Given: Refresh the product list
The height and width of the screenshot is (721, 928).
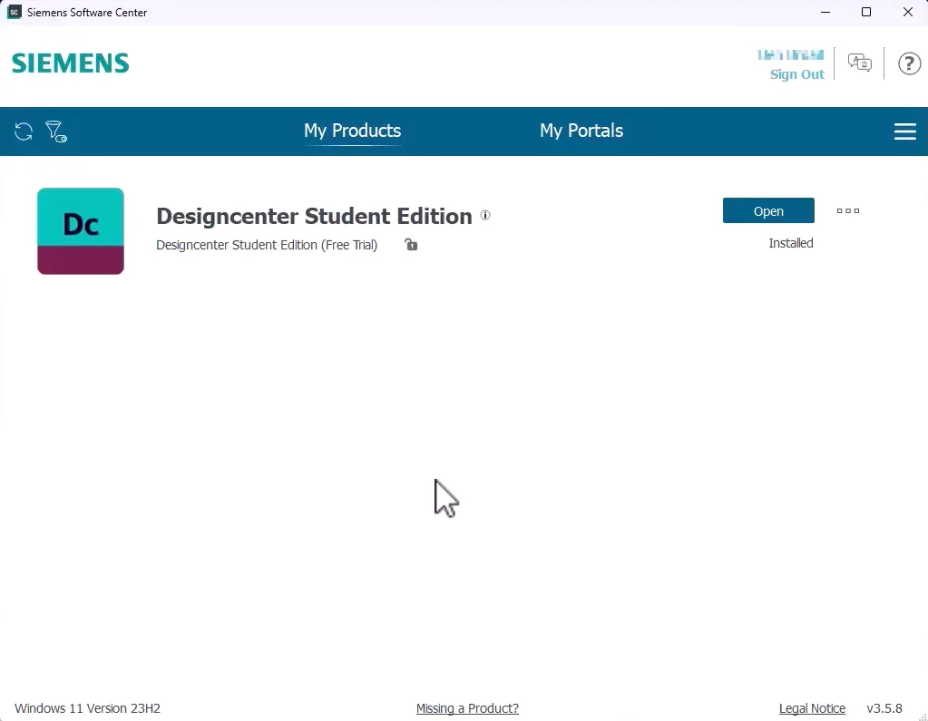Looking at the screenshot, I should [x=24, y=132].
